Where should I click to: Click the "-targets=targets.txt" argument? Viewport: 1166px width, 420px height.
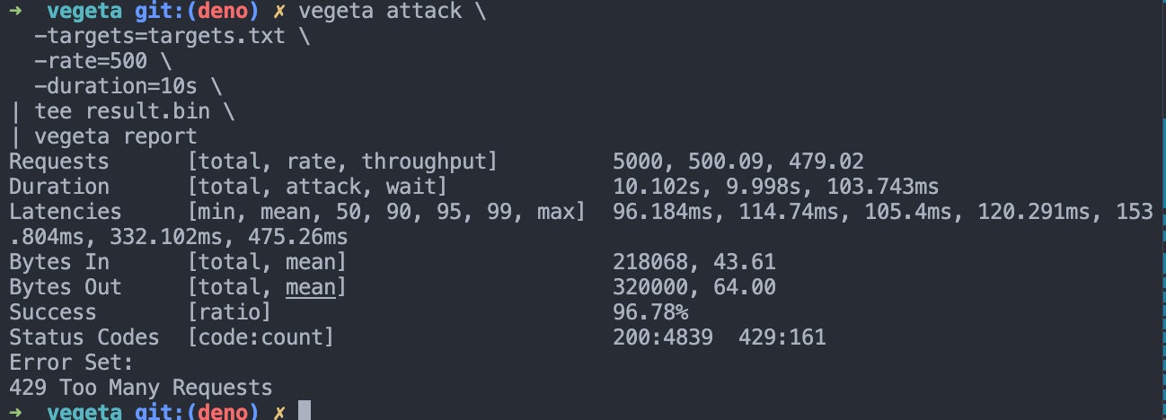(x=158, y=37)
